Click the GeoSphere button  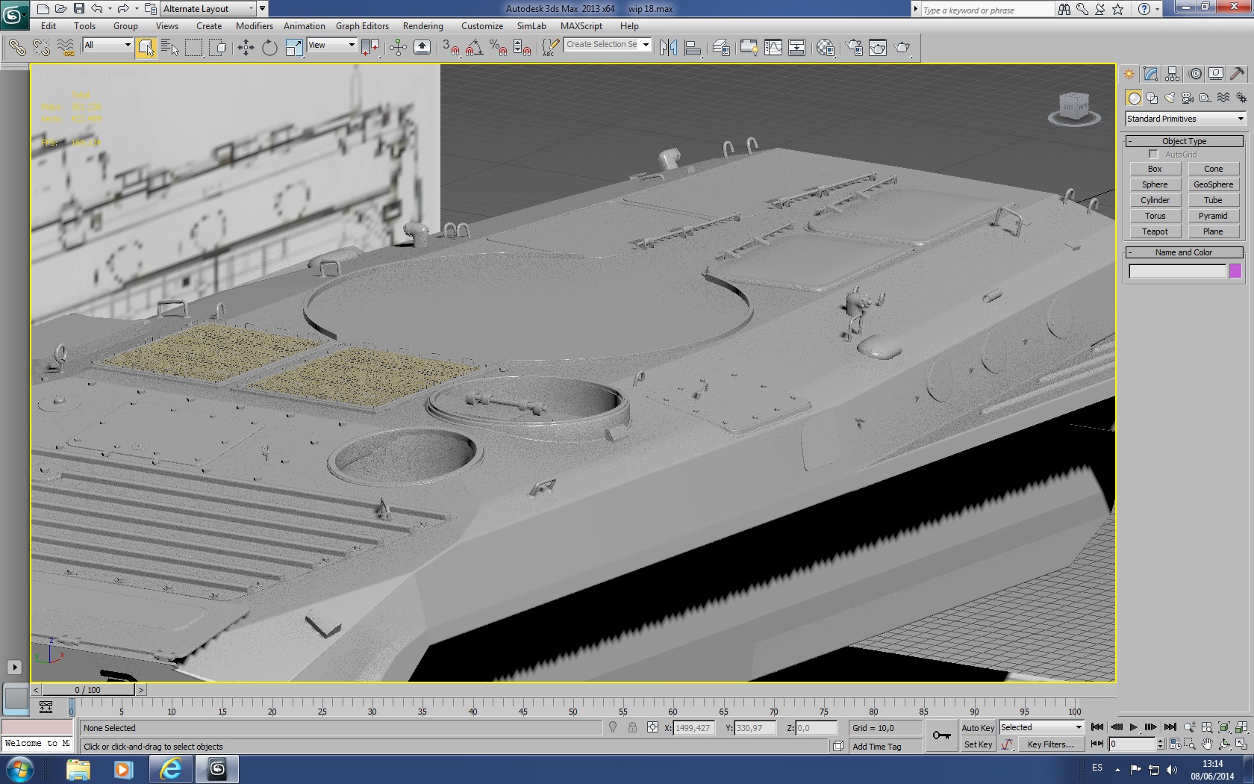1213,184
